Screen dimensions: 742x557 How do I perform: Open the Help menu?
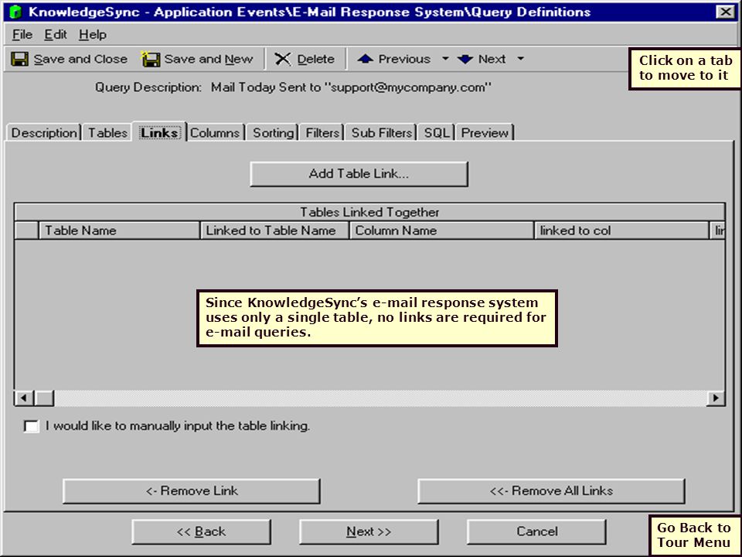tap(92, 35)
